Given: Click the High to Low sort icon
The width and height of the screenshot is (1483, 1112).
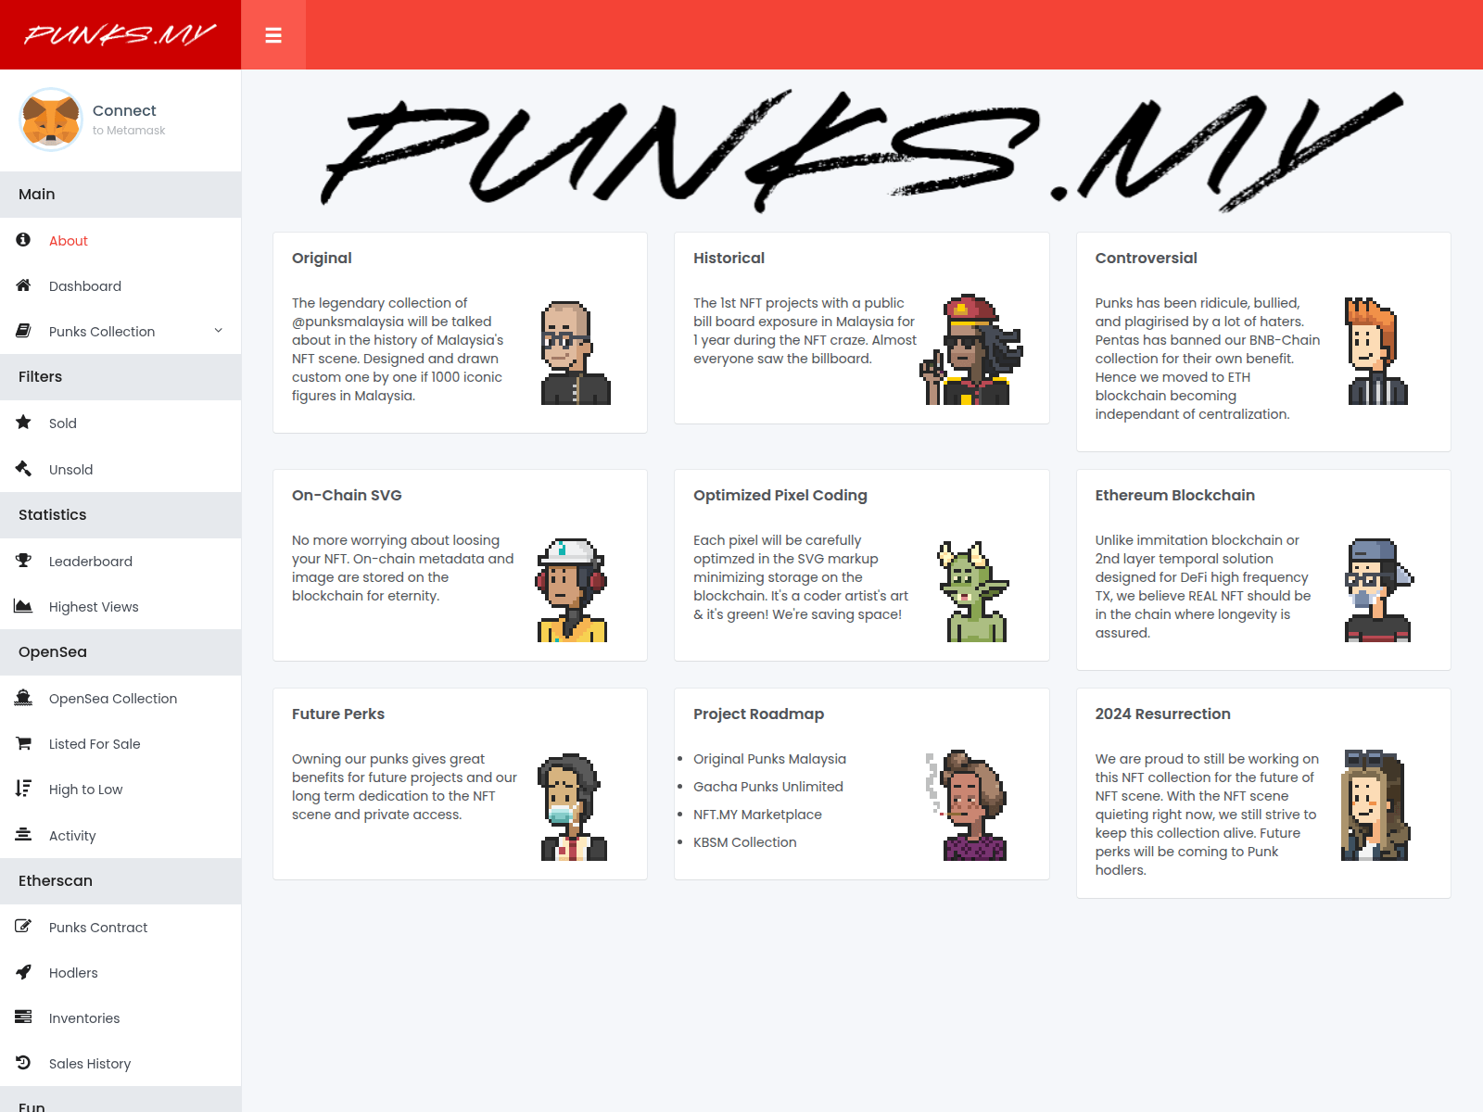Looking at the screenshot, I should coord(23,789).
